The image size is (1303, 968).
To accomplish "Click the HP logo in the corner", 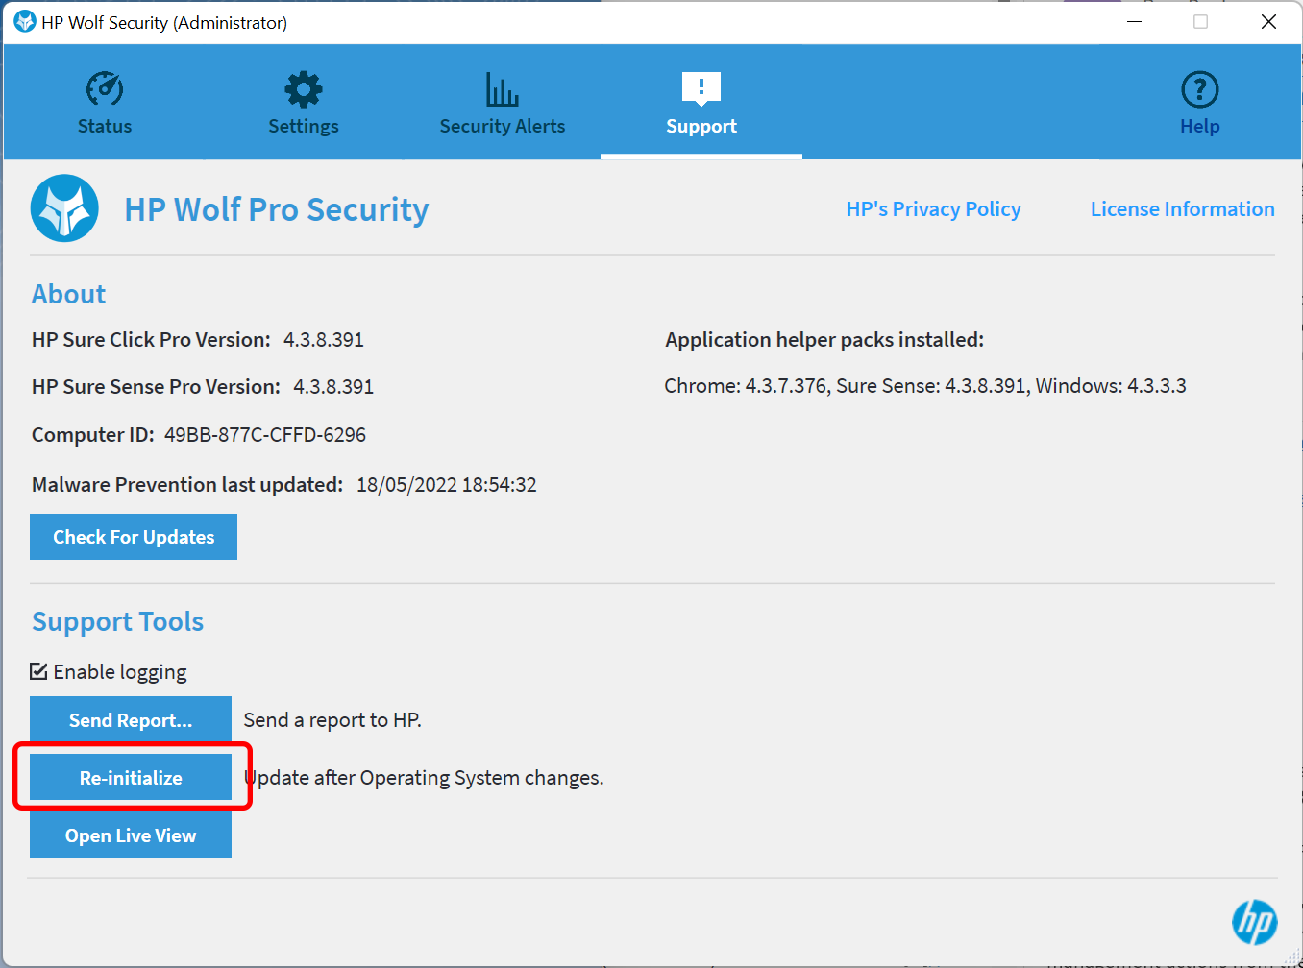I will (1254, 922).
